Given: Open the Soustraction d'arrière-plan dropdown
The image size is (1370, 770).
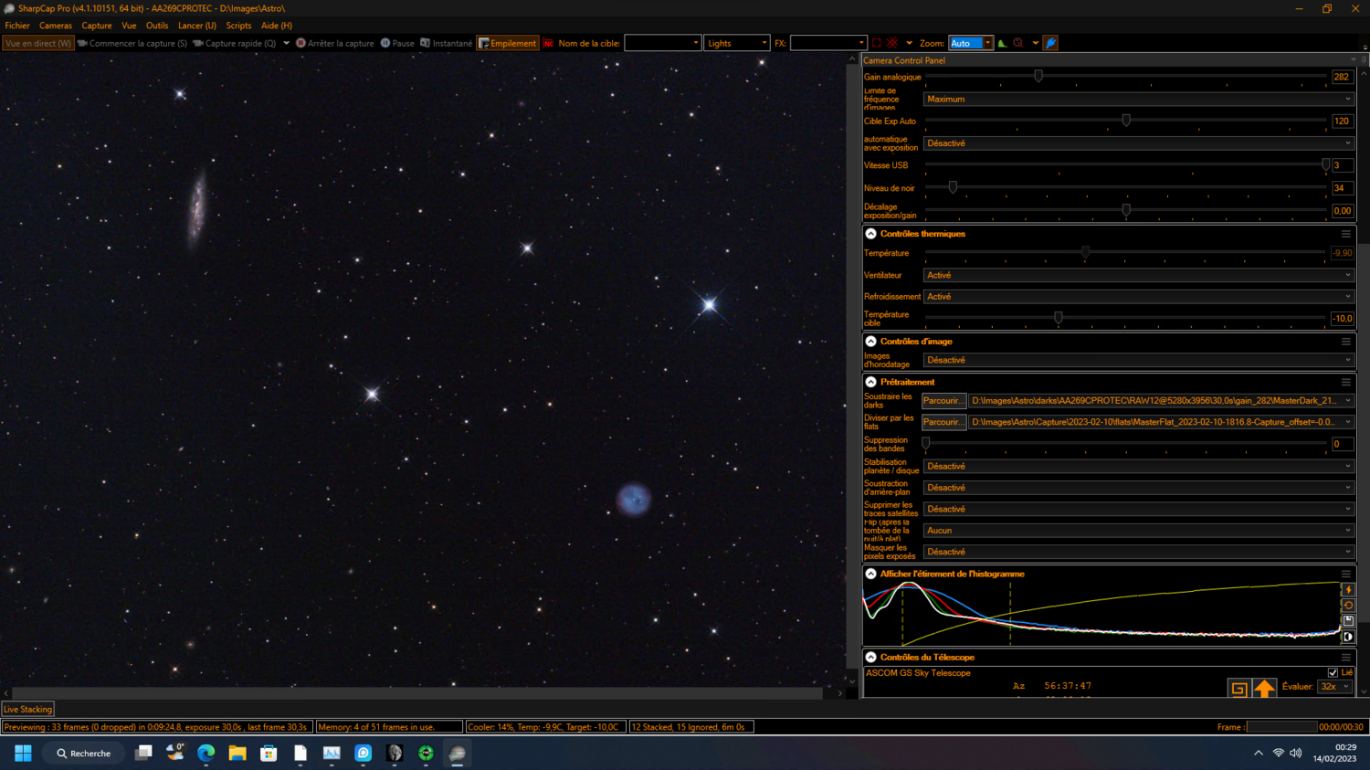Looking at the screenshot, I should (x=1138, y=488).
